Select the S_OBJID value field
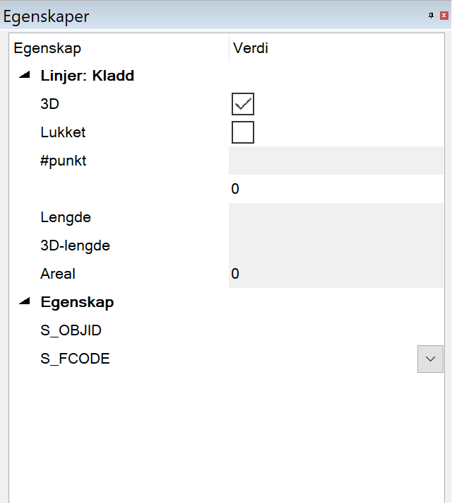 (332, 330)
